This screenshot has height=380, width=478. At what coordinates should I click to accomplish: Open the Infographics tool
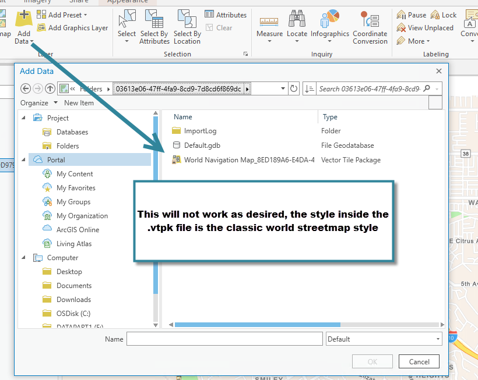[x=330, y=26]
